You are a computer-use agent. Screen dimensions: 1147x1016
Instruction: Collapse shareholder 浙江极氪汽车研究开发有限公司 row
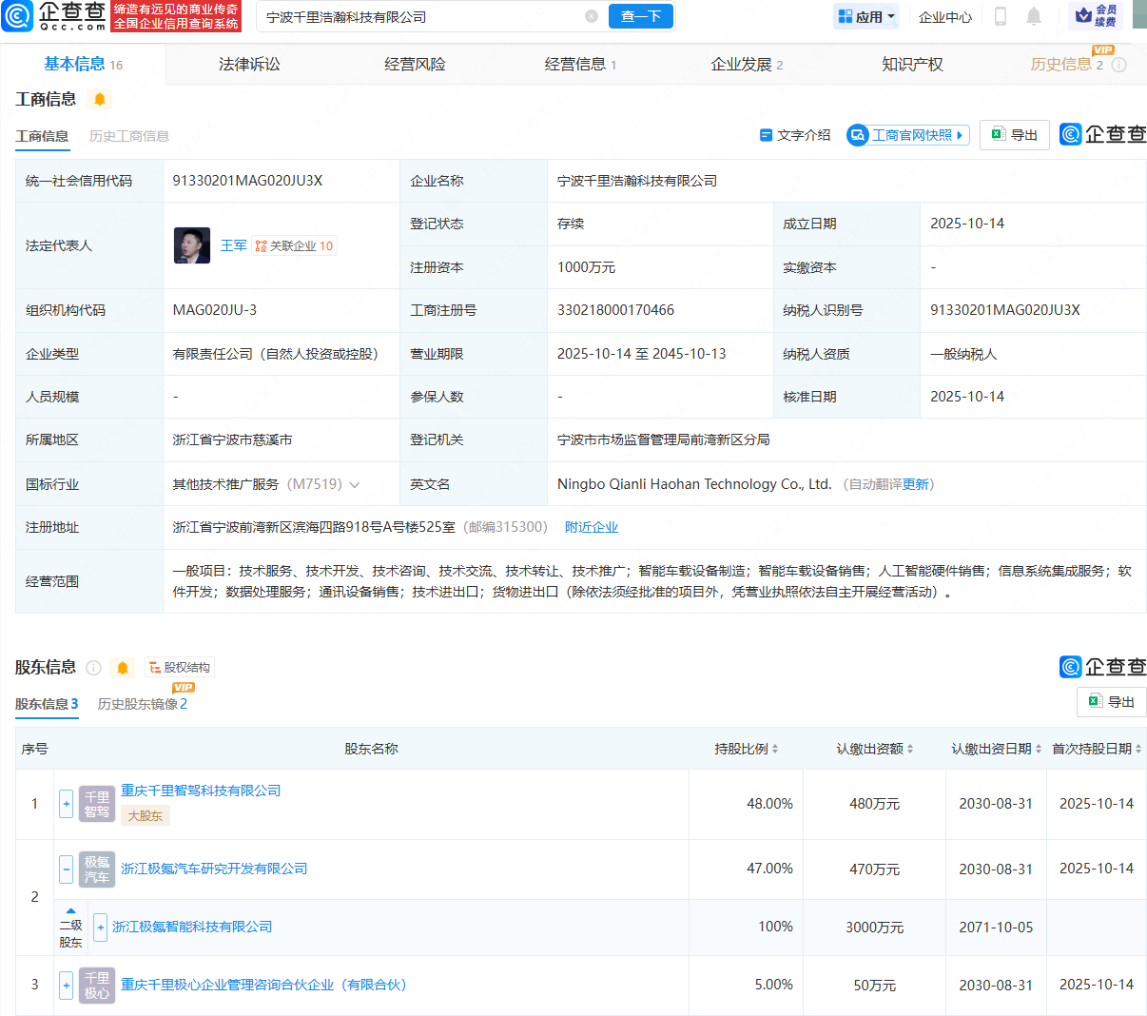coord(66,869)
